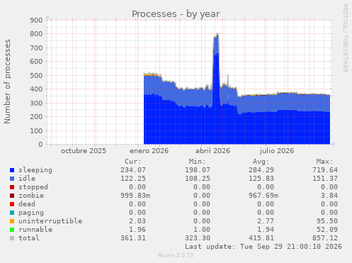Click the idle legend color swatch

pos(12,179)
